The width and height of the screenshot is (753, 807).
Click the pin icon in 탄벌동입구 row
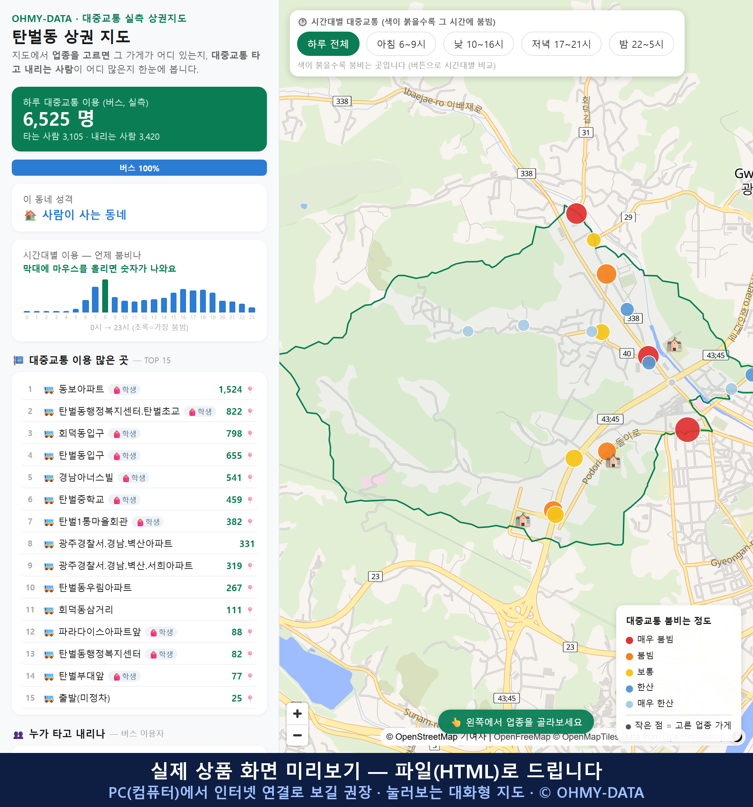pos(250,456)
